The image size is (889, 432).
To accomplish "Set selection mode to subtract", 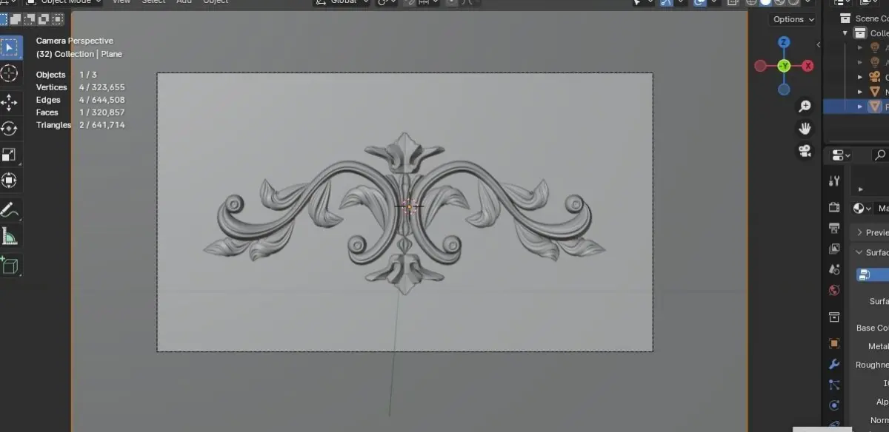I will coord(31,19).
